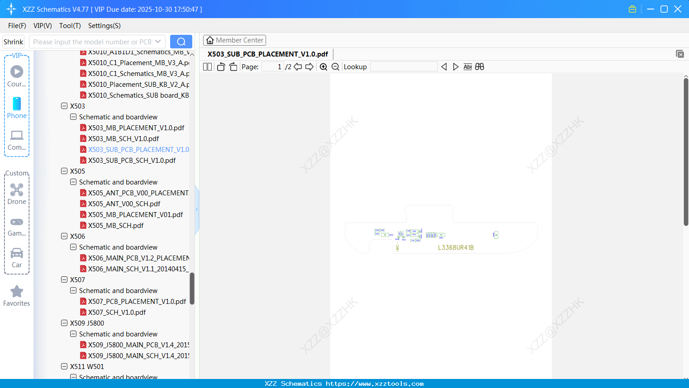Switch to the Tool(T) menu
Screen dimensions: 689x388
pos(70,26)
